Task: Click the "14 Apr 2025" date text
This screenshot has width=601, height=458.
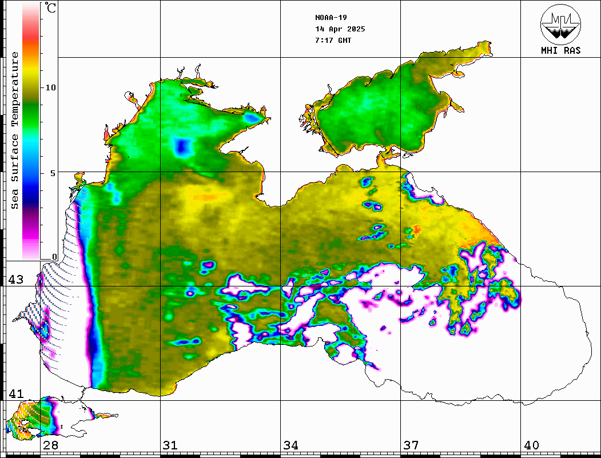Action: 340,29
